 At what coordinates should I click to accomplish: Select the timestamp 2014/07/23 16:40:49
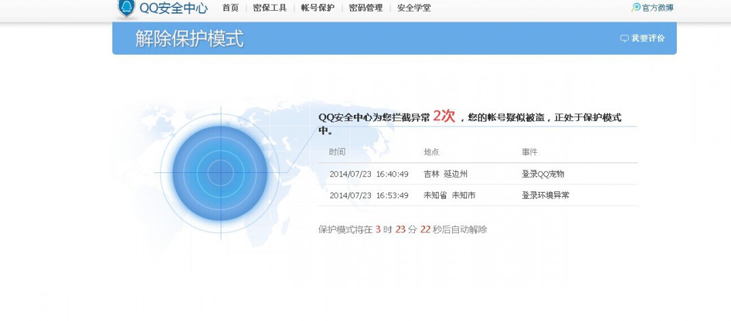point(370,174)
